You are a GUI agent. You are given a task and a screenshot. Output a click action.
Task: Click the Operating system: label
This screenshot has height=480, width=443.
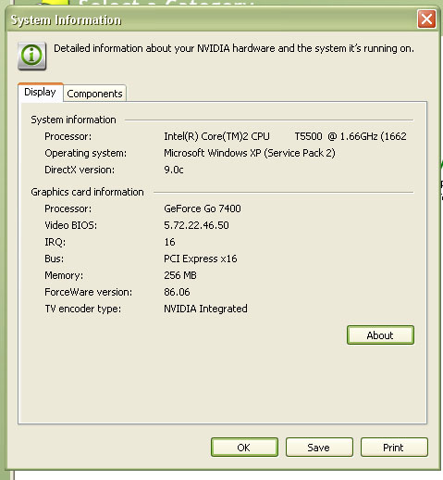pos(86,153)
